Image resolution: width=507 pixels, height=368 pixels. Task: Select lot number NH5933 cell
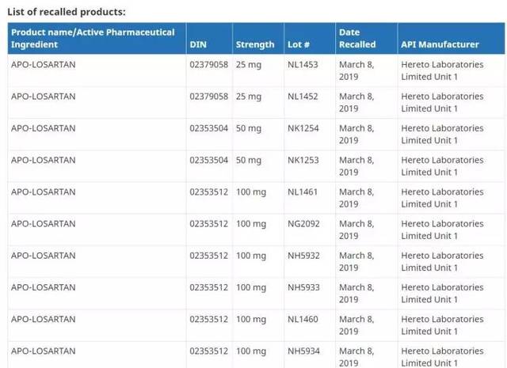[x=303, y=287]
